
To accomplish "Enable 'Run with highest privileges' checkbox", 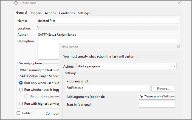I will point(21,104).
